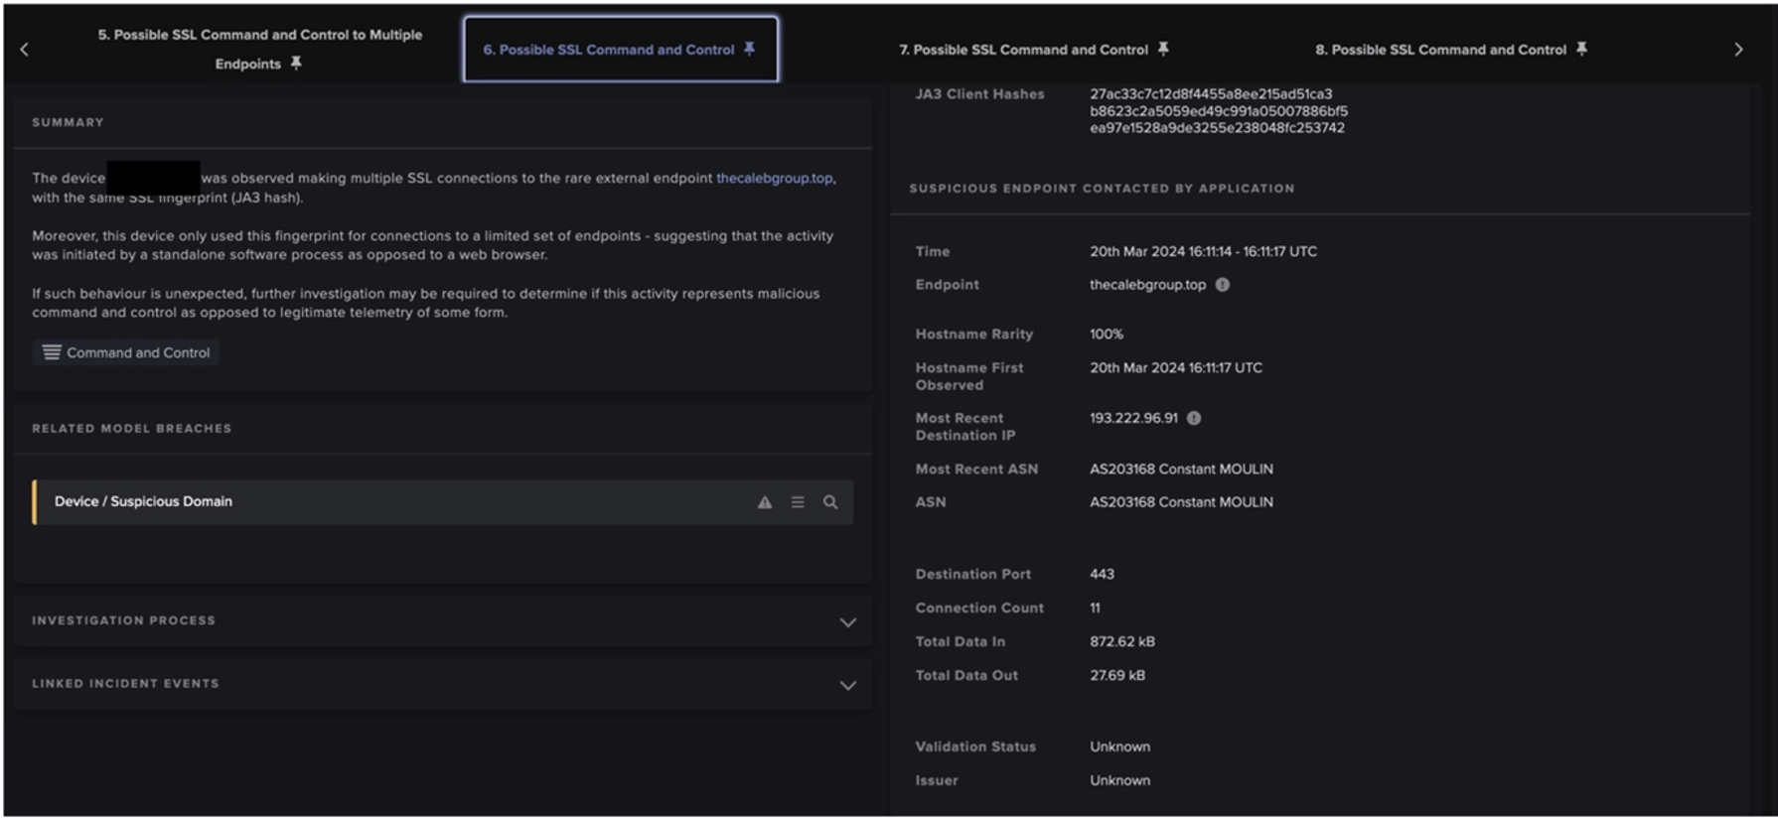Open the list icon on Device / Suspicious Domain row
The height and width of the screenshot is (818, 1778).
pyautogui.click(x=798, y=502)
